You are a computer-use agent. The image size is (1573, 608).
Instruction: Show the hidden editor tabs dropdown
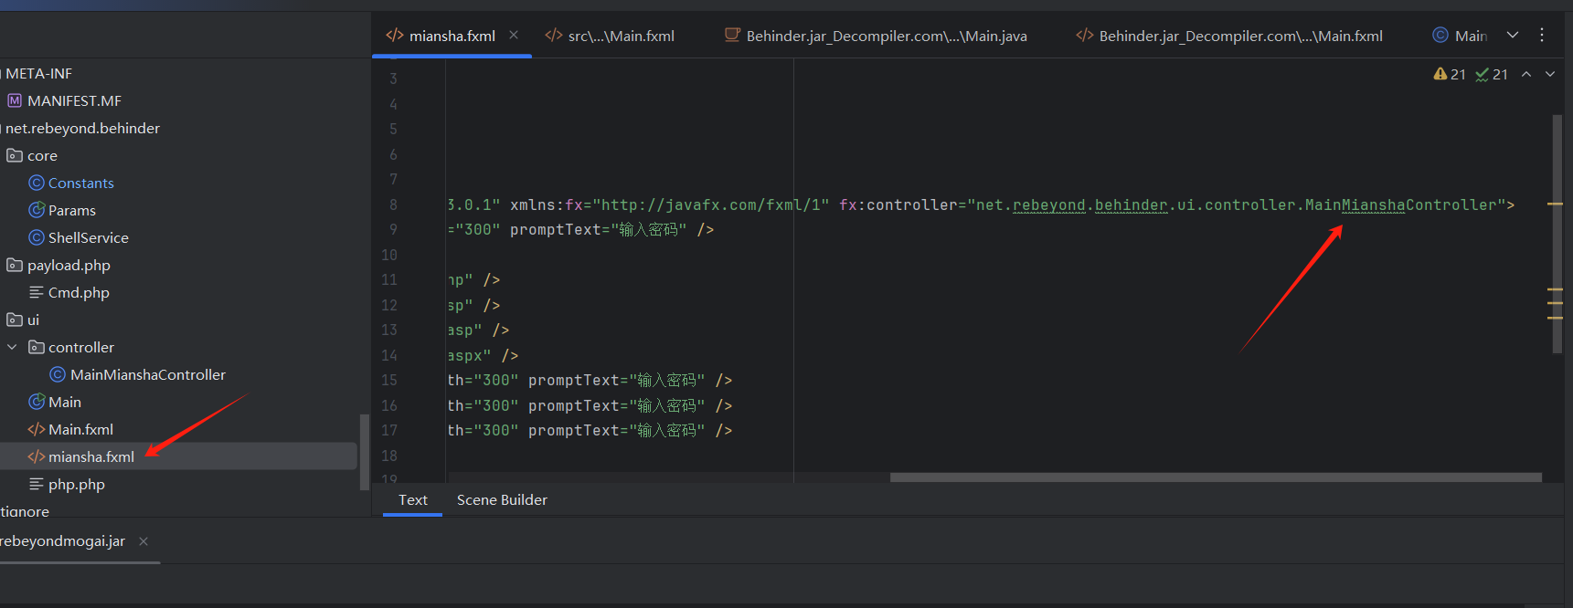[x=1513, y=35]
